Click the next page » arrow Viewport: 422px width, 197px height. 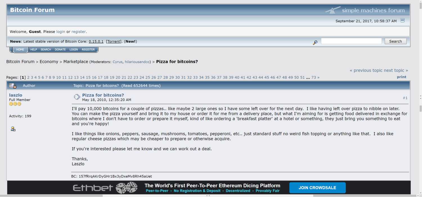coord(318,77)
